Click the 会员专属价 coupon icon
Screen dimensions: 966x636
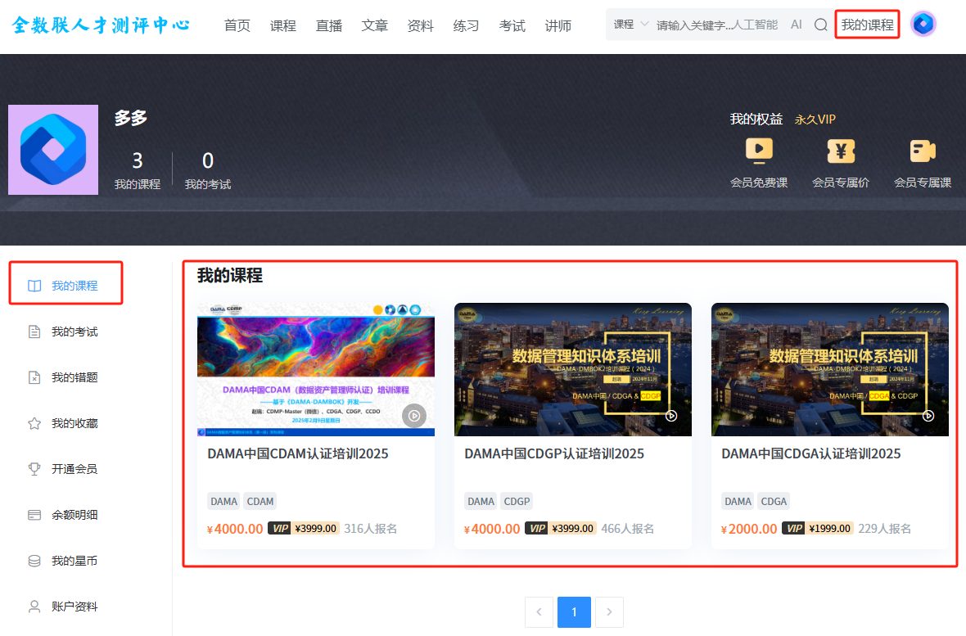click(841, 151)
